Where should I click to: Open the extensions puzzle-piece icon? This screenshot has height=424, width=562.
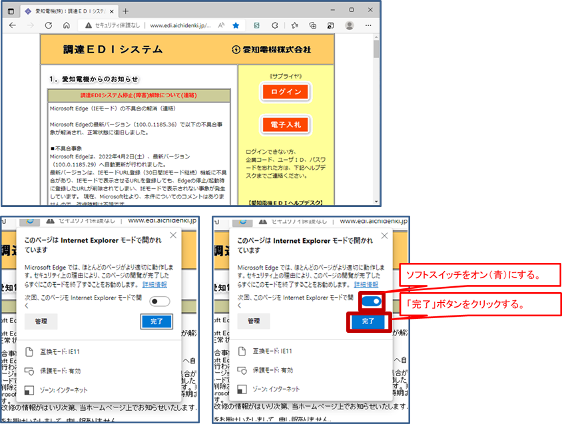(x=275, y=25)
